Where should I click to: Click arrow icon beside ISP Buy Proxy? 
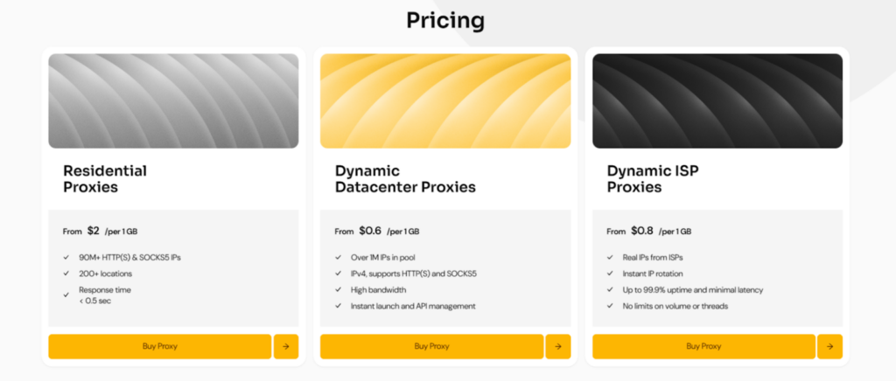(829, 346)
